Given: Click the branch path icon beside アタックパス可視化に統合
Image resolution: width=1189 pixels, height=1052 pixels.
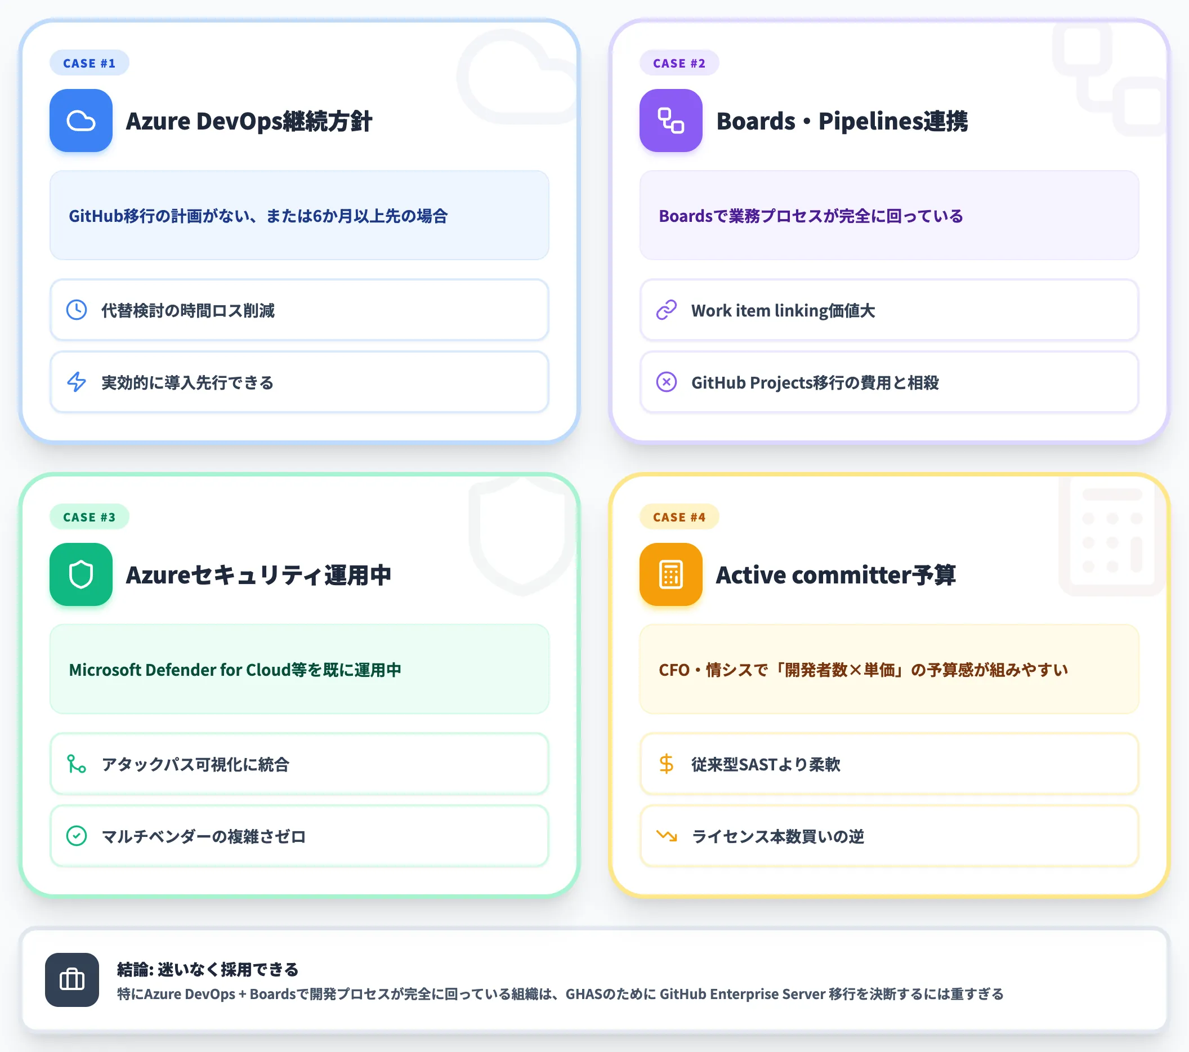Looking at the screenshot, I should tap(77, 764).
